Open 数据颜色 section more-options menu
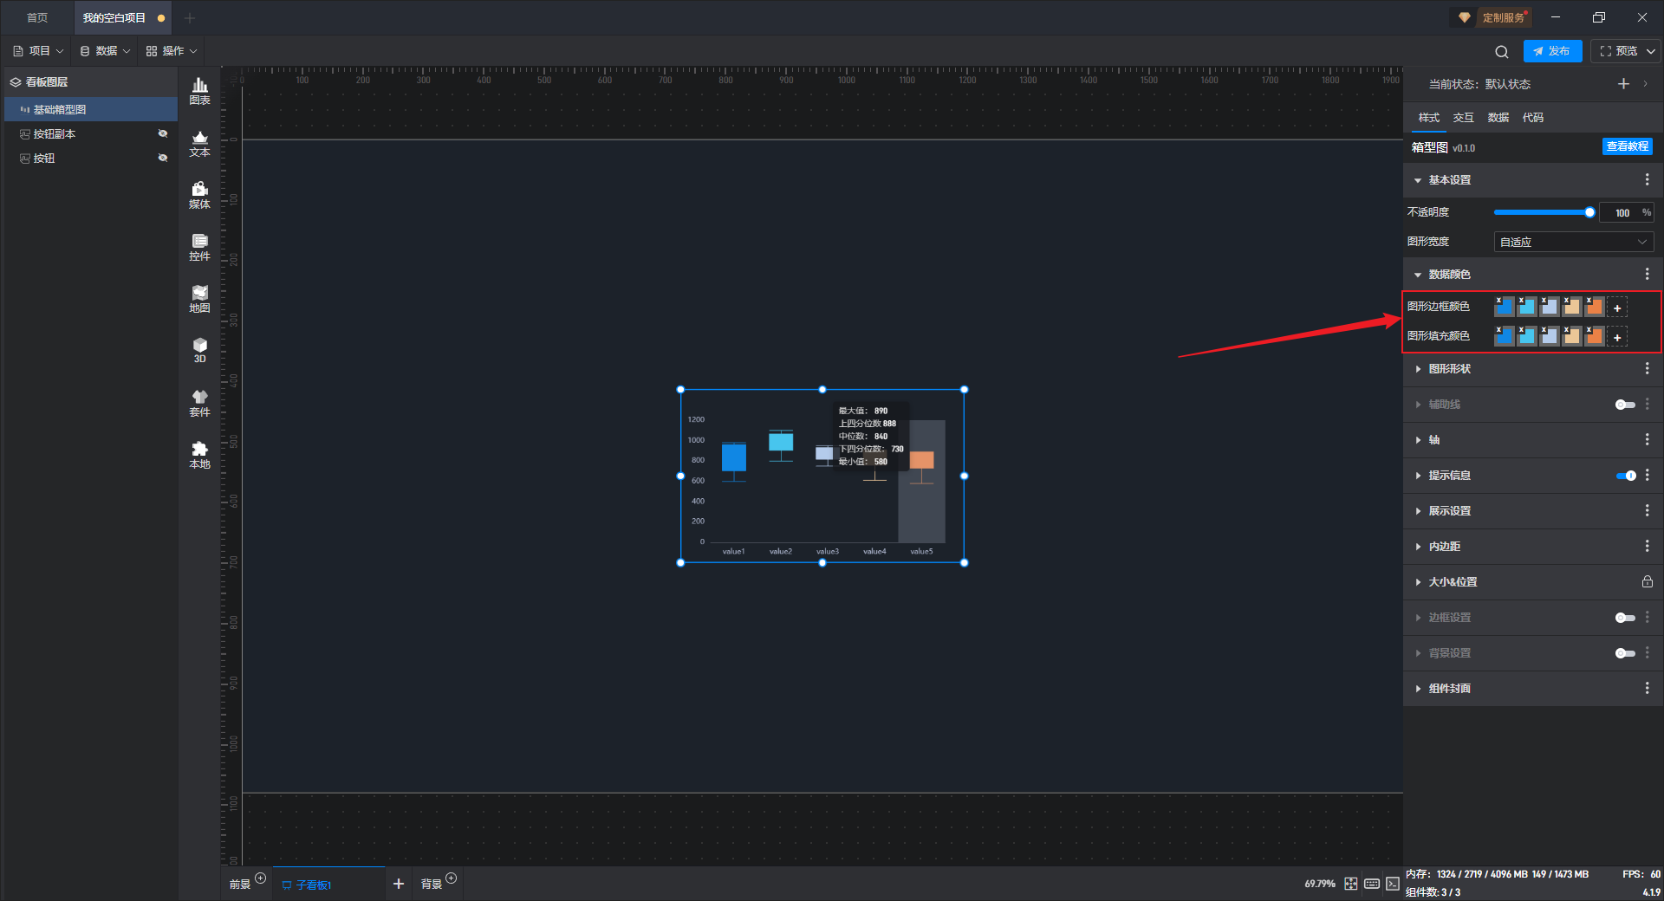The height and width of the screenshot is (901, 1664). tap(1647, 274)
